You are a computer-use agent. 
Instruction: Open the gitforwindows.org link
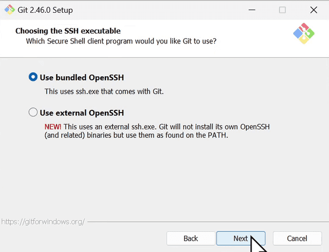43,221
